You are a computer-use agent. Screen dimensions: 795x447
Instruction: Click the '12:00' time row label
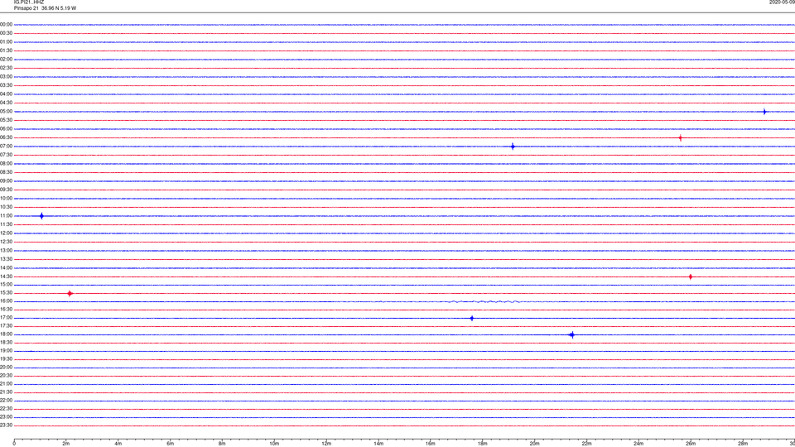pyautogui.click(x=6, y=233)
